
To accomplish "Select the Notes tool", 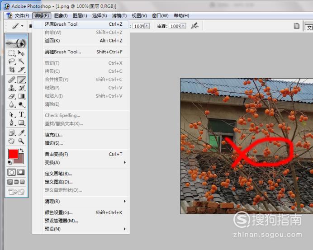I will 12,132.
